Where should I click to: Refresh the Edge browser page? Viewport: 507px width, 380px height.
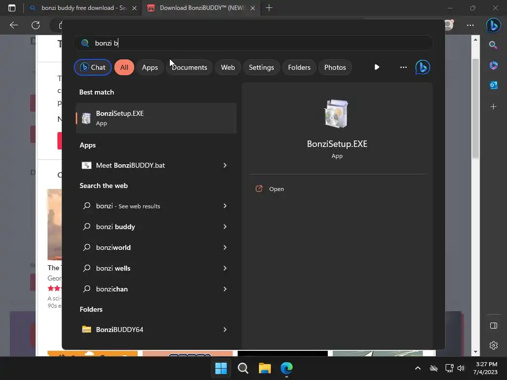tap(36, 25)
